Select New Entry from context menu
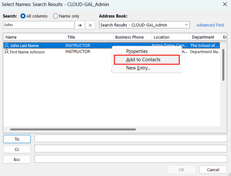The height and width of the screenshot is (176, 231). point(138,68)
